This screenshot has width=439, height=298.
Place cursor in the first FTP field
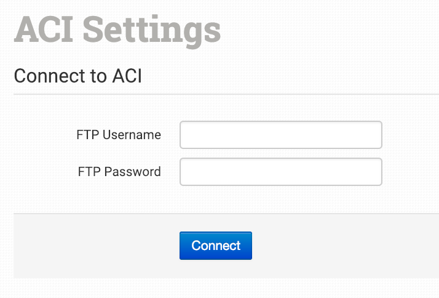[280, 135]
